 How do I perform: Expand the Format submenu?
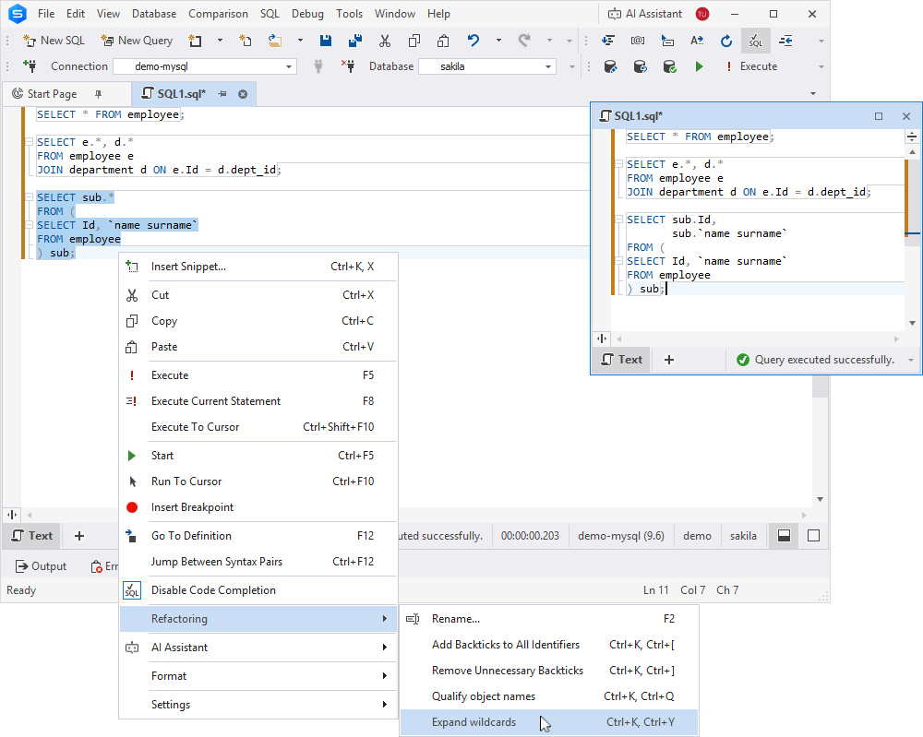coord(258,676)
